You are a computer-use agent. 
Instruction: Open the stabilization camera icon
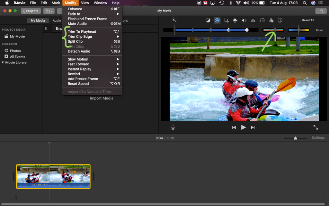pos(235,20)
